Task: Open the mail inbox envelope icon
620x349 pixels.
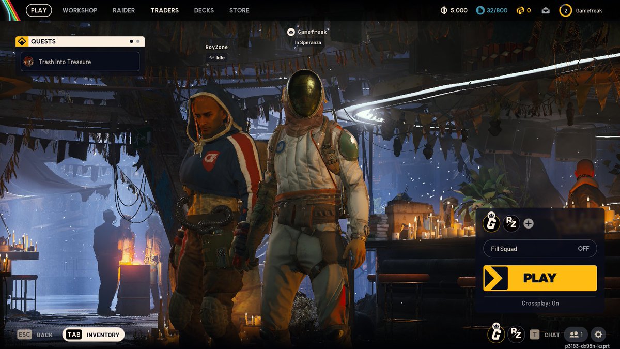Action: [x=546, y=10]
